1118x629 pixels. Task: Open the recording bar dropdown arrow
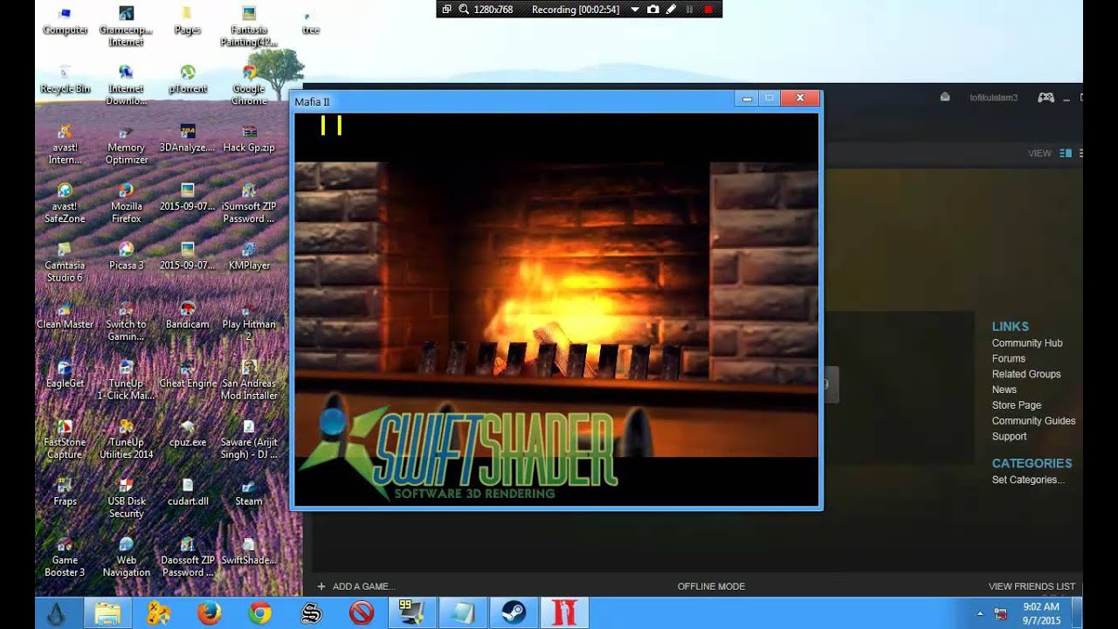(635, 10)
